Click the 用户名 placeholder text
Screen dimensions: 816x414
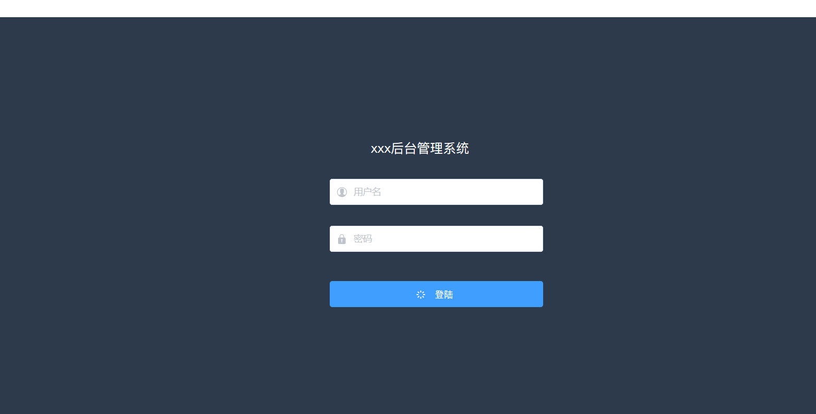367,192
